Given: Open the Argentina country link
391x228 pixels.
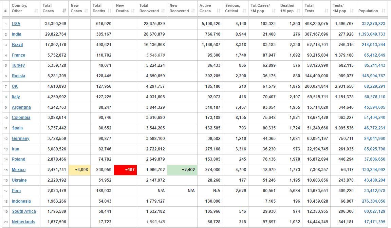Looking at the screenshot, I should (21, 107).
